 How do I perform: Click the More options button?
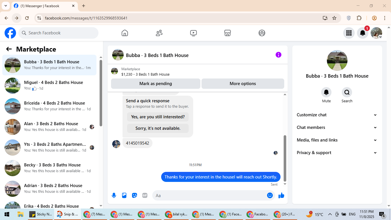pyautogui.click(x=243, y=84)
